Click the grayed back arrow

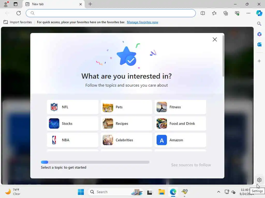tap(7, 13)
